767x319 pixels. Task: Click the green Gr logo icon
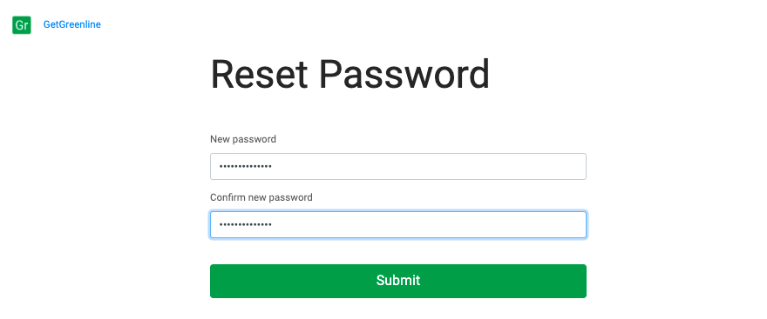point(22,25)
